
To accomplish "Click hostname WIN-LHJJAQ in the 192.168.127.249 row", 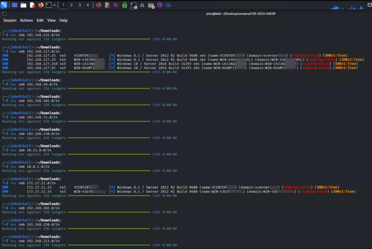I will 84,63.
